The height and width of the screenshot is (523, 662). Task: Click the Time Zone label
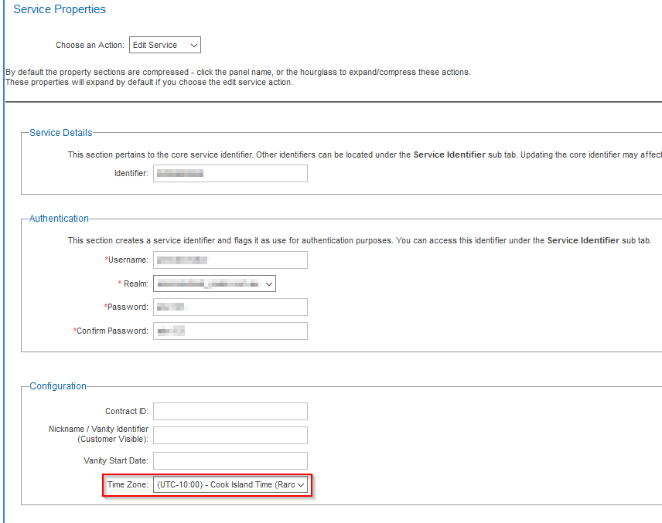pos(128,485)
